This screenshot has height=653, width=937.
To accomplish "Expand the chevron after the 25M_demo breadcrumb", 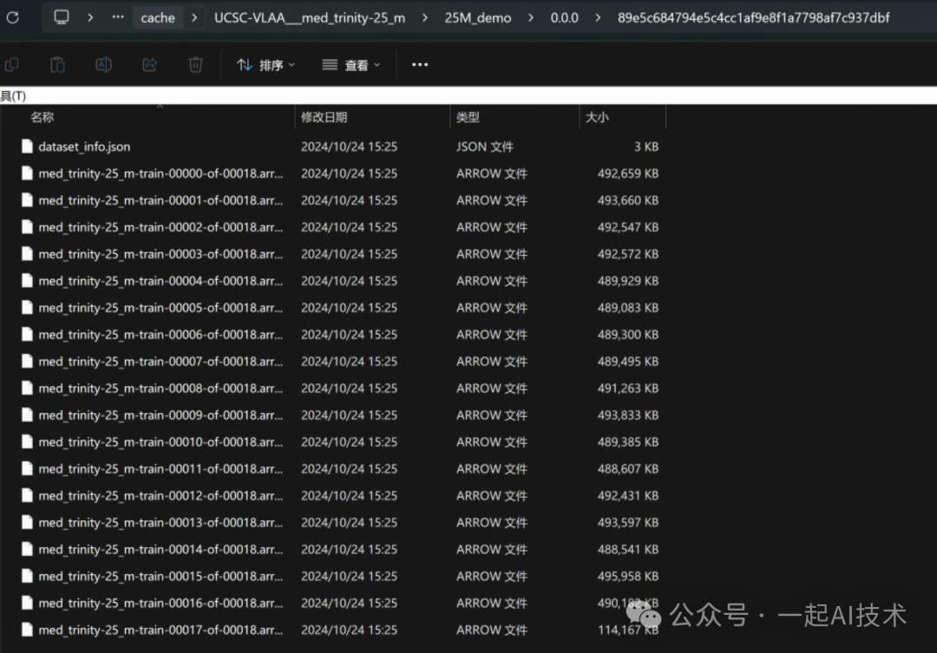I will [531, 17].
